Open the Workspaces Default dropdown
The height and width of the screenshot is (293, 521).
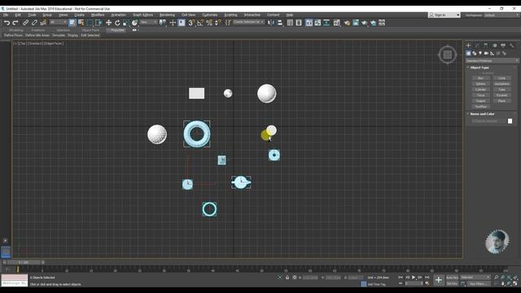pos(501,15)
